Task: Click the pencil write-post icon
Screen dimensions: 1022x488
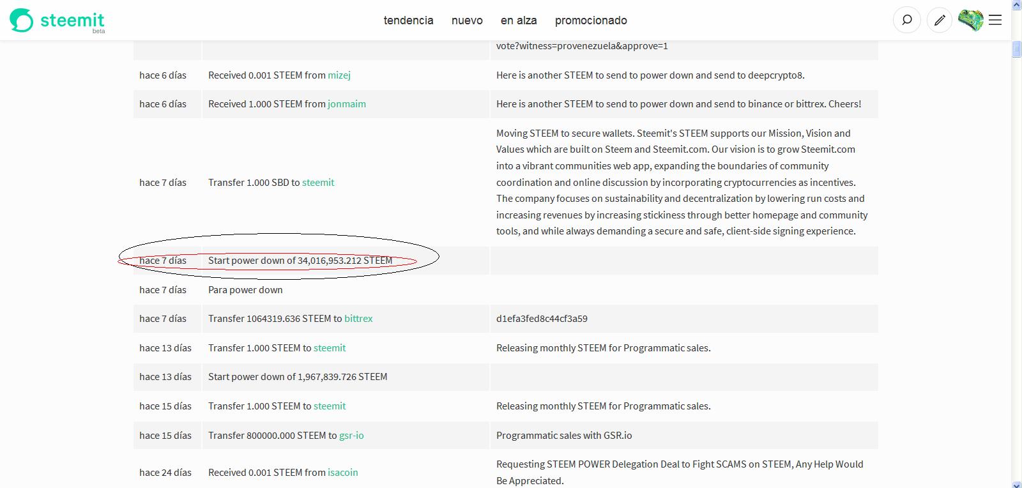Action: point(939,20)
